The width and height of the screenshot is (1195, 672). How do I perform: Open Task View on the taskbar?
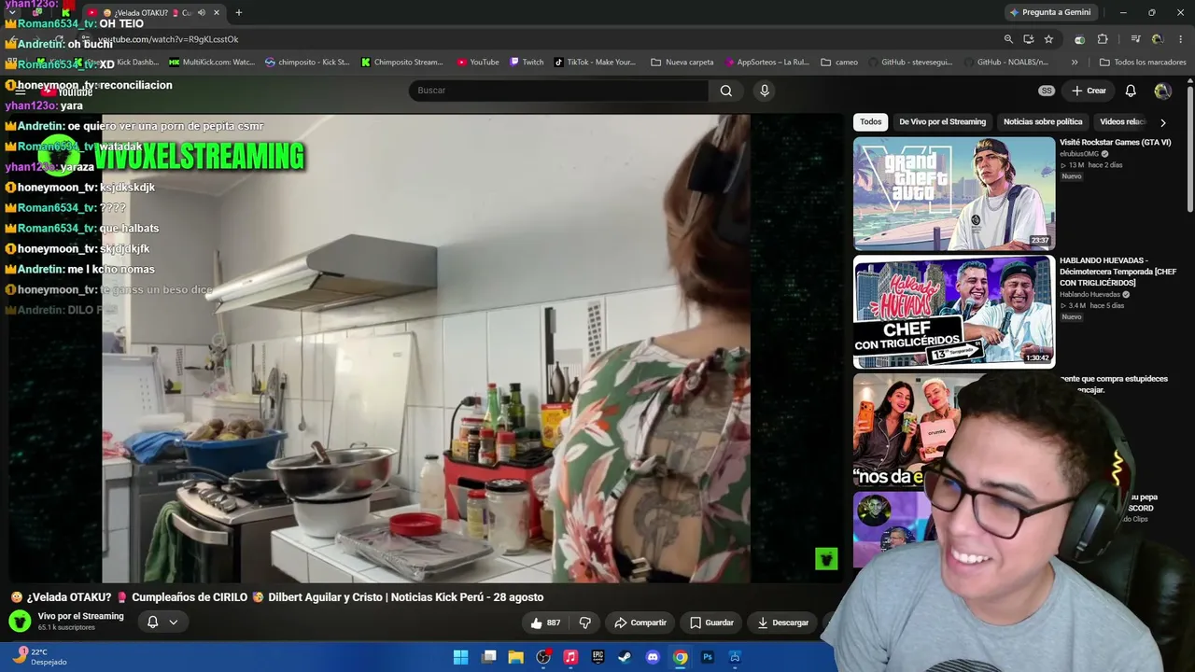point(488,657)
